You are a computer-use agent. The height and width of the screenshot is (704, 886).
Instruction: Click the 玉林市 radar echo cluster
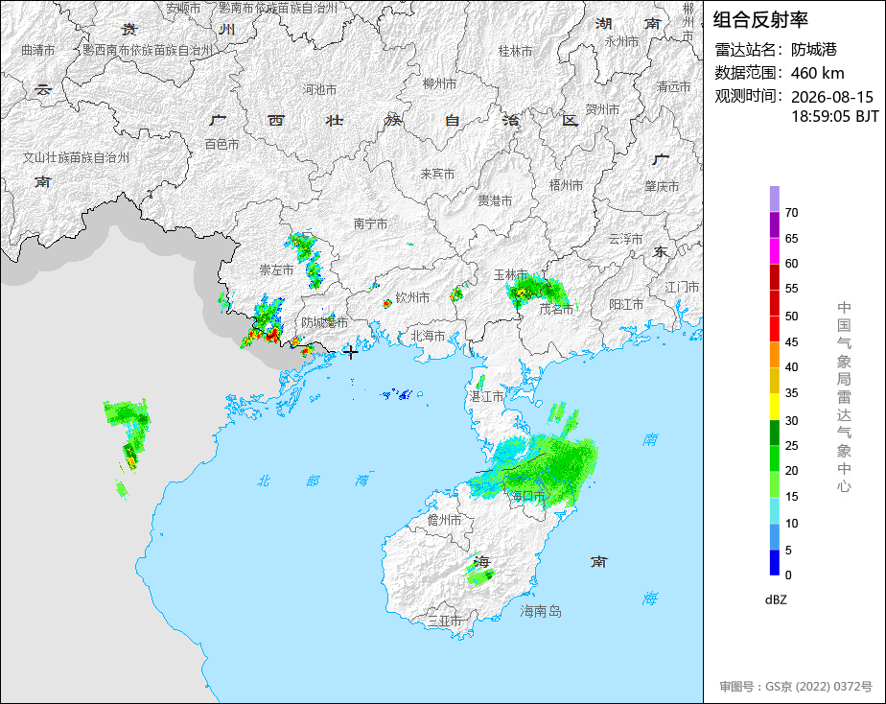pos(534,291)
